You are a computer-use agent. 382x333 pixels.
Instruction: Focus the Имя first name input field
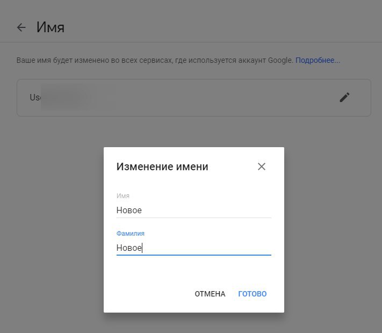click(x=193, y=210)
